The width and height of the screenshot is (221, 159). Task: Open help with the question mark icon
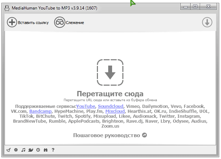point(53,150)
